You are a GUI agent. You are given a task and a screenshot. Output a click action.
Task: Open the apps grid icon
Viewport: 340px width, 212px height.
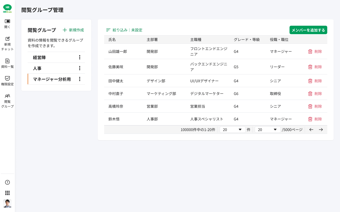7,193
